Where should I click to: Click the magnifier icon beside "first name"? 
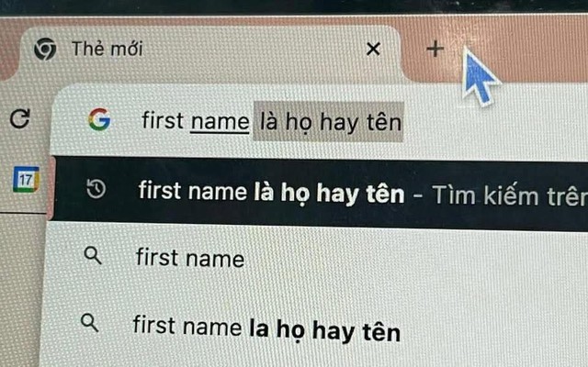pos(93,256)
